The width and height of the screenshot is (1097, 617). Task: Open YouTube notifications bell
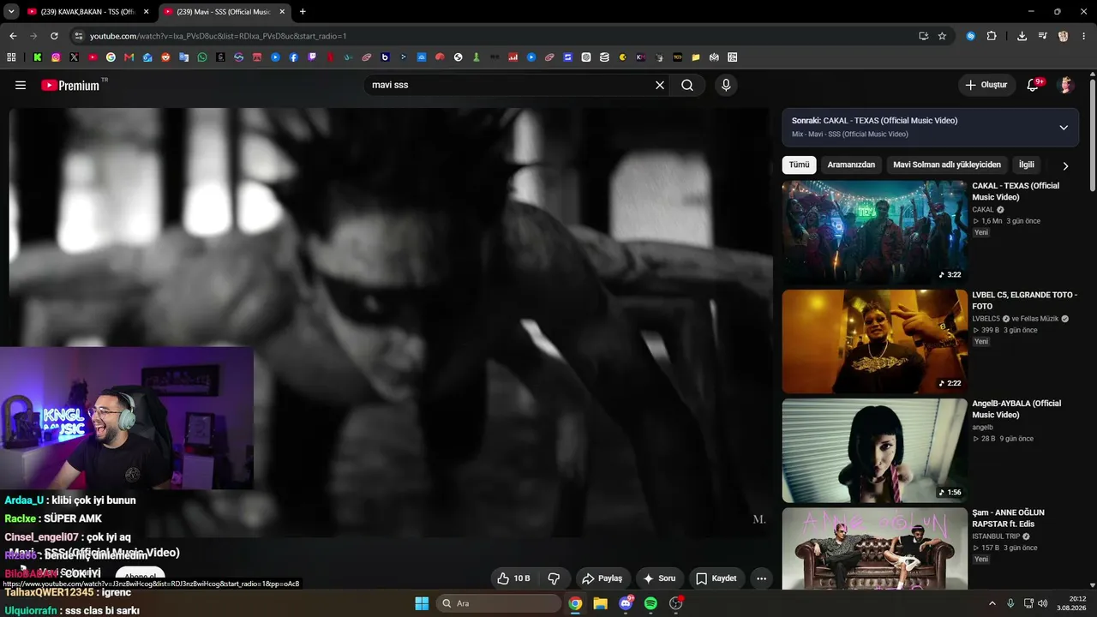pos(1034,85)
